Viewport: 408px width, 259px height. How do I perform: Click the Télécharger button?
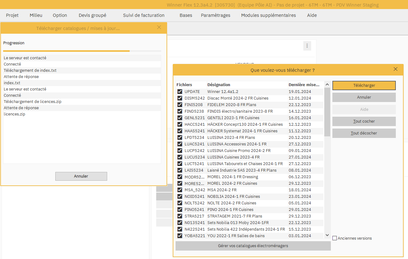click(364, 86)
